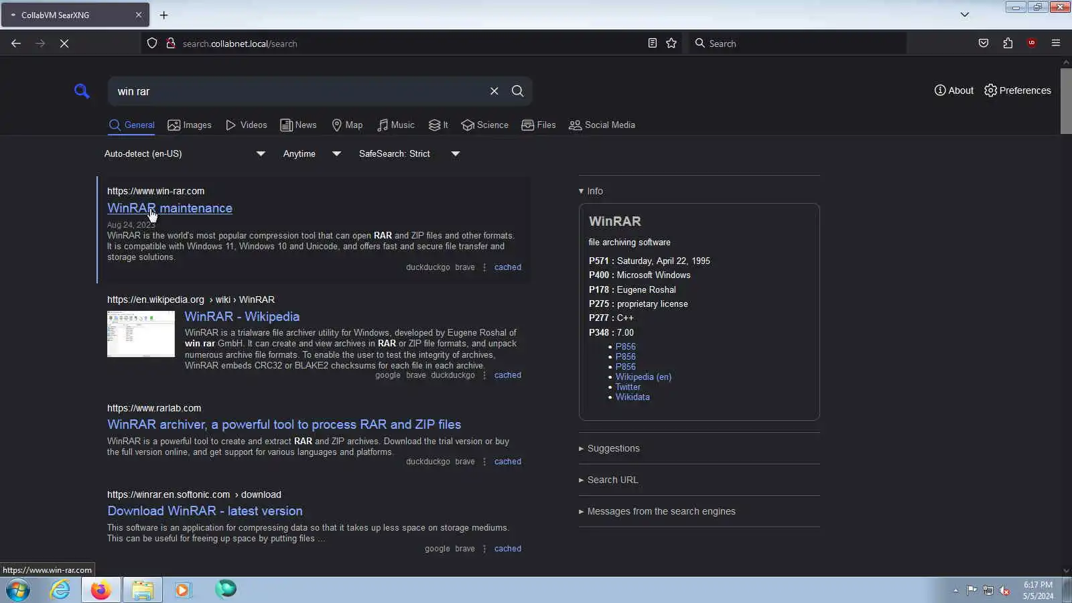Open the Anytime time range dropdown

click(x=312, y=154)
